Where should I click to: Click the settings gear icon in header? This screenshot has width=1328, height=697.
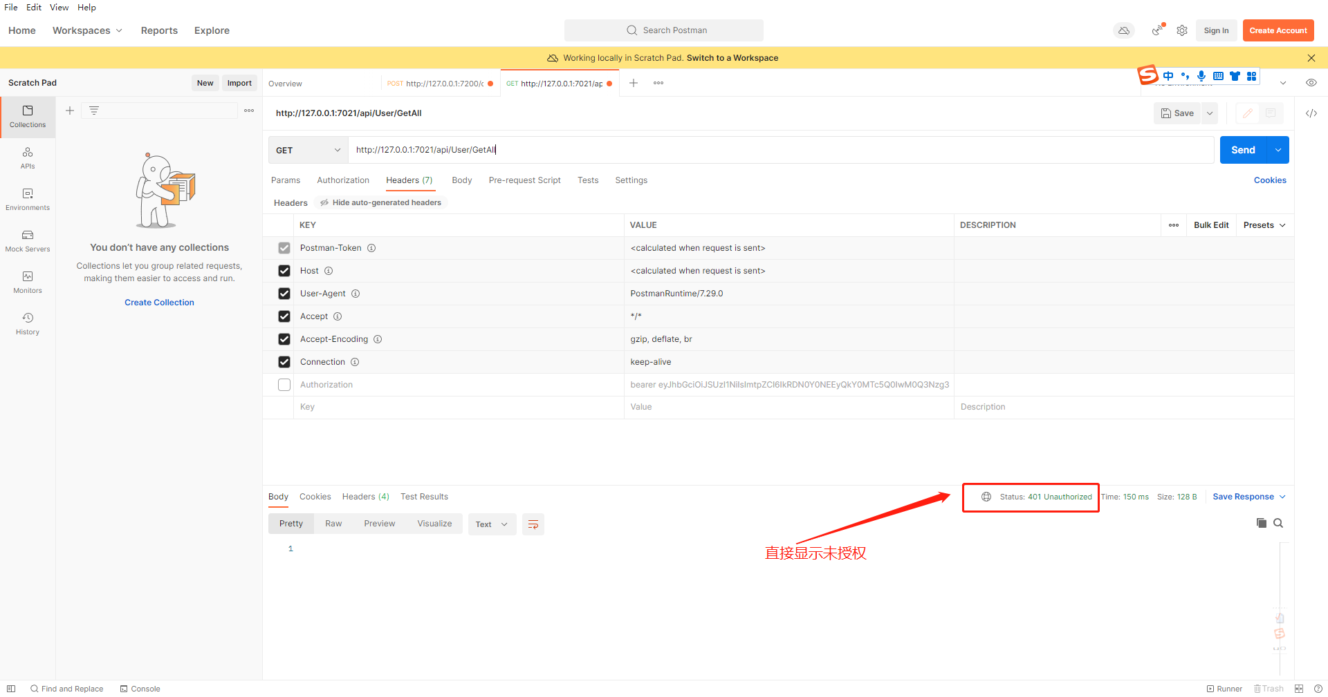pos(1182,30)
